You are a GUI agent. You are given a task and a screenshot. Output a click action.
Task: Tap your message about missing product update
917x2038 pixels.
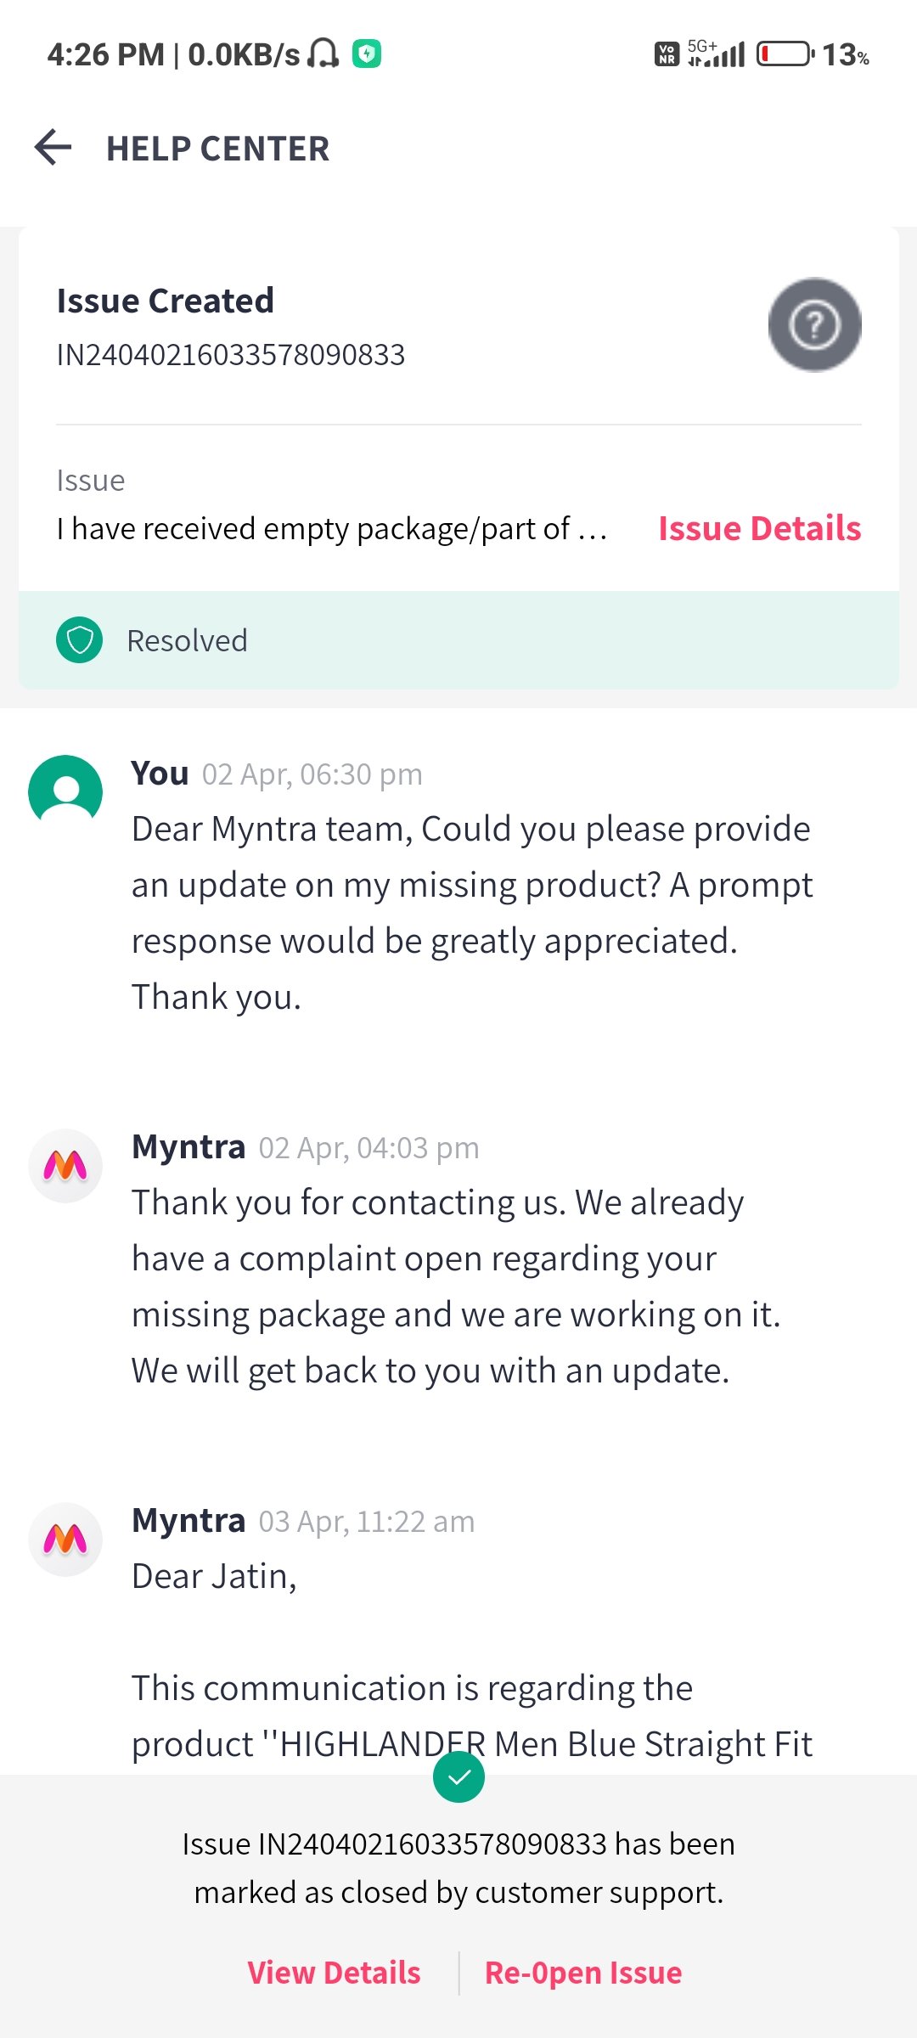pos(471,913)
